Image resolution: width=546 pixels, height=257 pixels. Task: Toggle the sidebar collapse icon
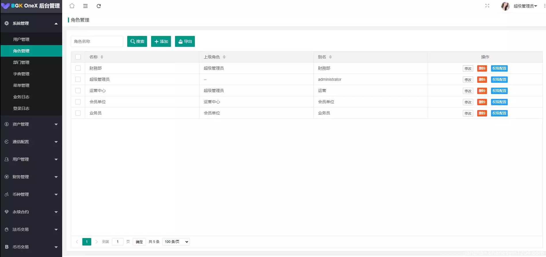click(x=85, y=6)
